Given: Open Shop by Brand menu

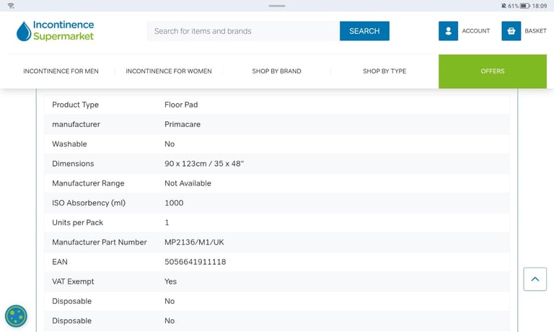Looking at the screenshot, I should (276, 71).
